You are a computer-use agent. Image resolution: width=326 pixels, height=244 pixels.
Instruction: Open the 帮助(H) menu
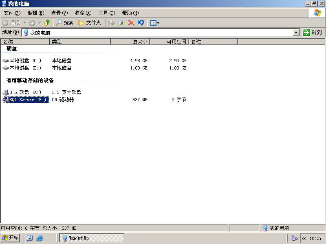point(130,13)
